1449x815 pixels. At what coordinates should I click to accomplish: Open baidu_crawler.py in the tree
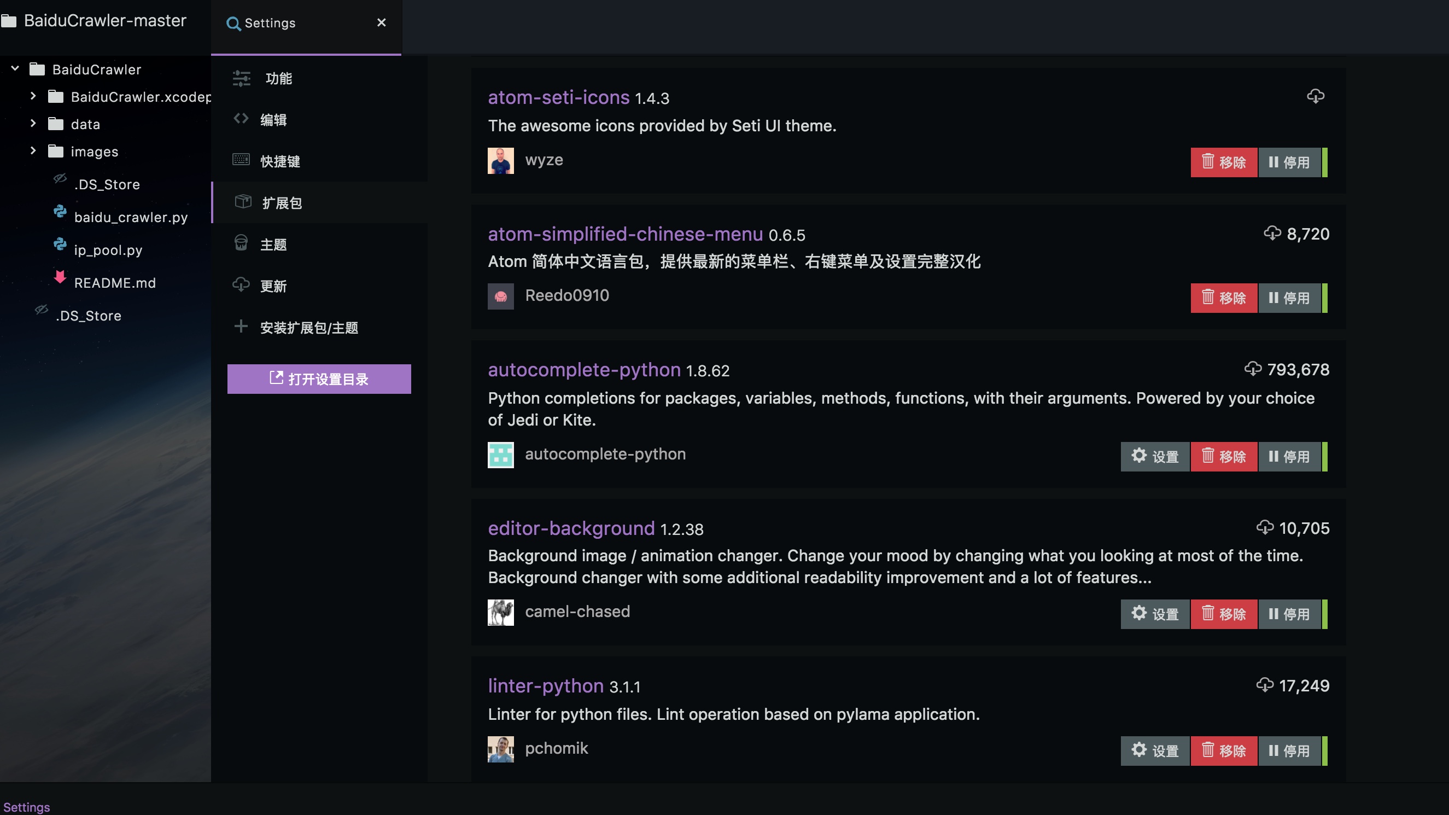click(x=131, y=217)
